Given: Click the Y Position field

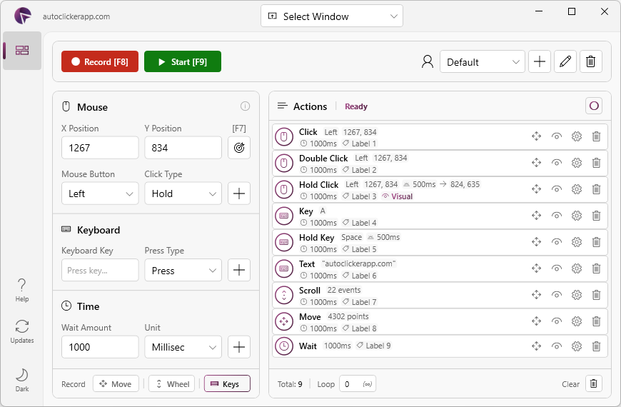Looking at the screenshot, I should point(183,148).
